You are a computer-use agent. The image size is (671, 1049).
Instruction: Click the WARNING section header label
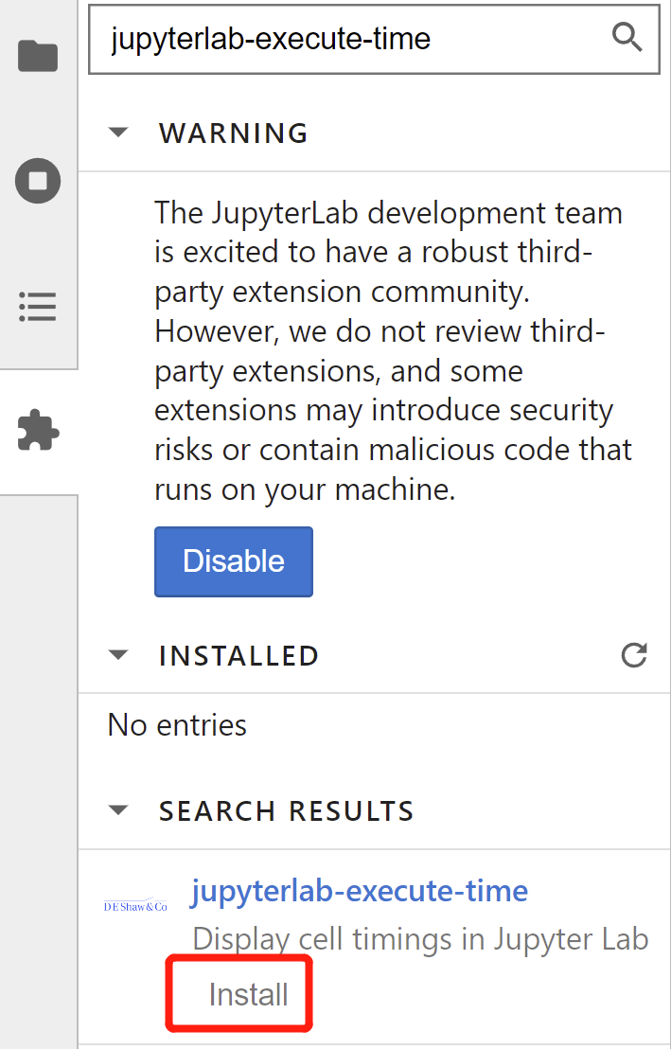(x=233, y=133)
